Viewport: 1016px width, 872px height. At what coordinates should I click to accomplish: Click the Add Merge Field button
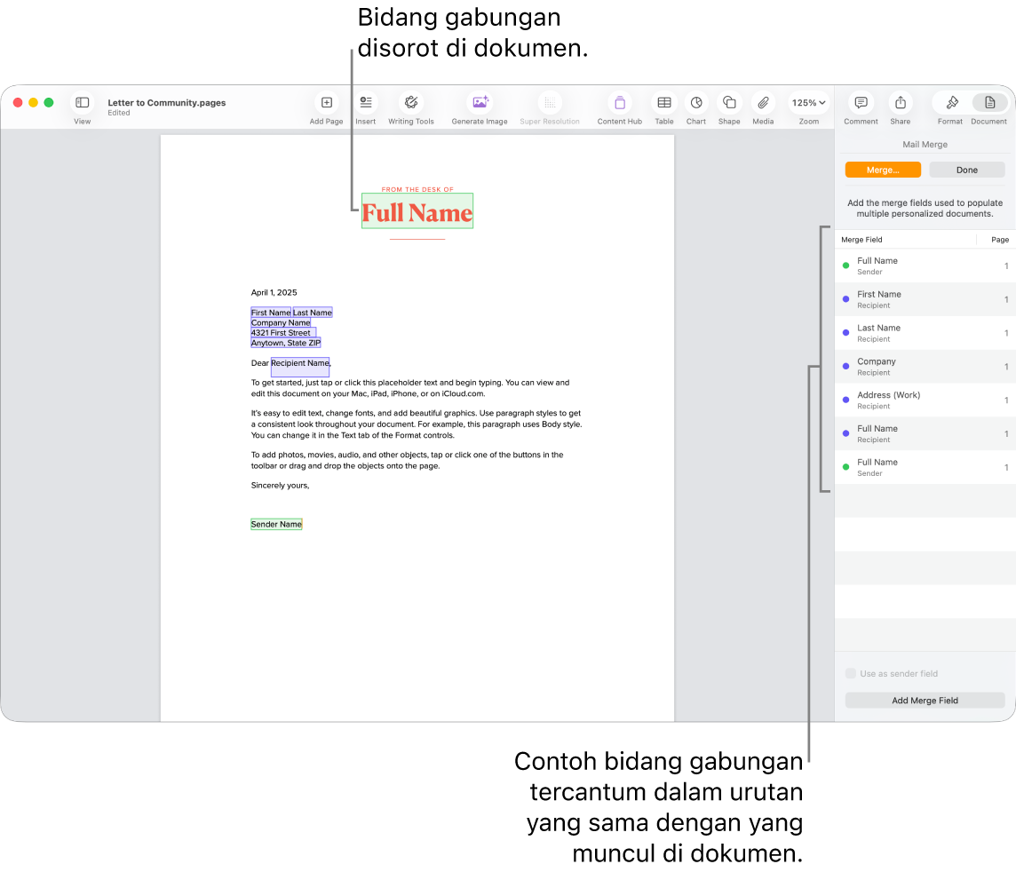pyautogui.click(x=925, y=701)
